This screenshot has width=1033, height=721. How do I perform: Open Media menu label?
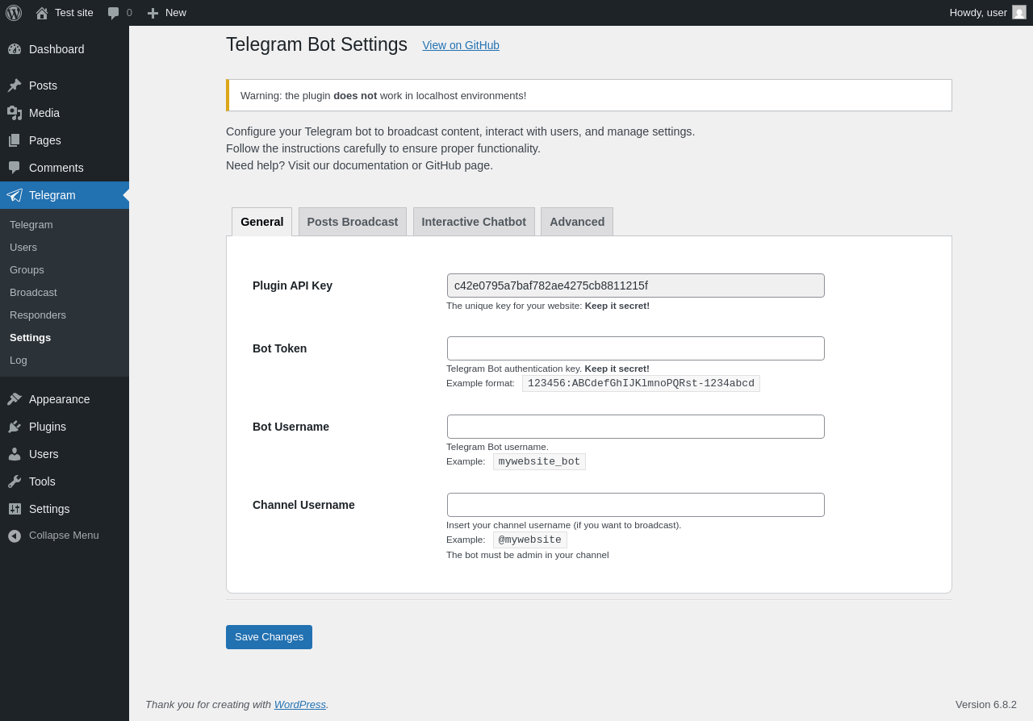44,113
